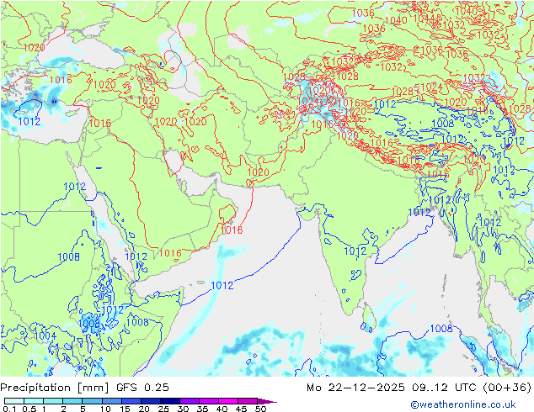
Task: Click the red '1020' label near Black Sea
Action: 34,48
